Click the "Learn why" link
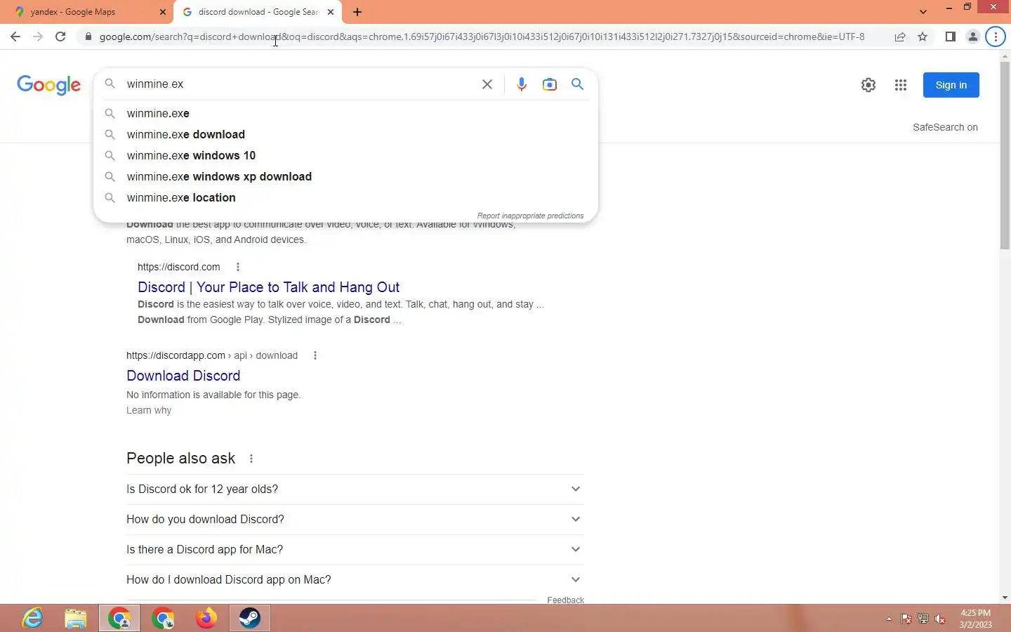This screenshot has height=632, width=1011. [149, 410]
